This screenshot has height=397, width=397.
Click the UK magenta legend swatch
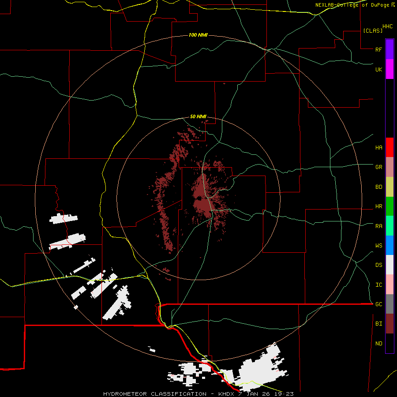pyautogui.click(x=390, y=69)
